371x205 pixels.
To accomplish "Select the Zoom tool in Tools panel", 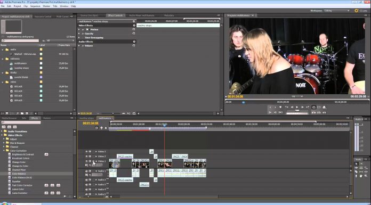I will pos(366,176).
